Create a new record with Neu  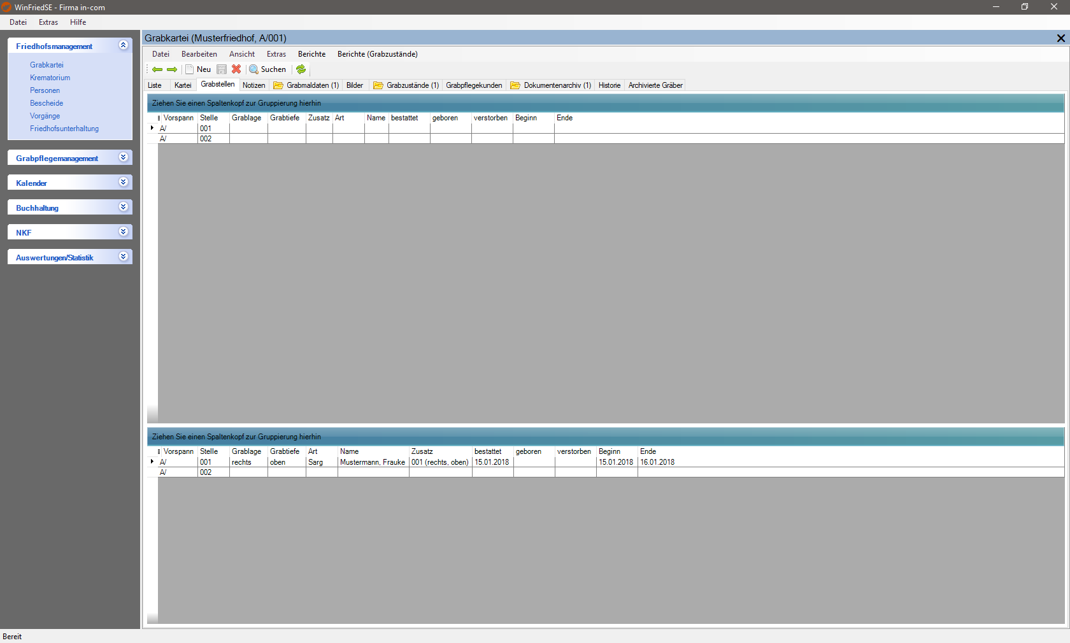pos(198,69)
